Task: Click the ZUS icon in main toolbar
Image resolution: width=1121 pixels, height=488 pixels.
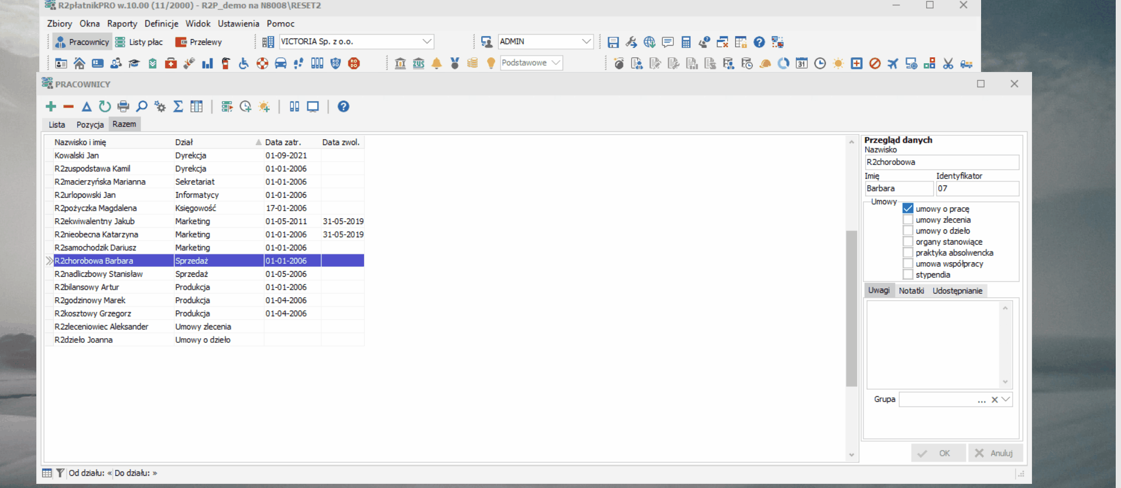Action: (419, 63)
